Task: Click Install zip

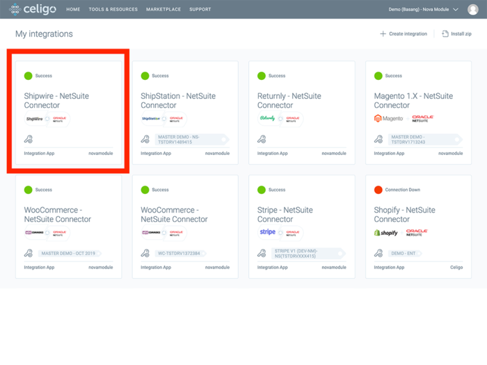Action: pos(456,34)
